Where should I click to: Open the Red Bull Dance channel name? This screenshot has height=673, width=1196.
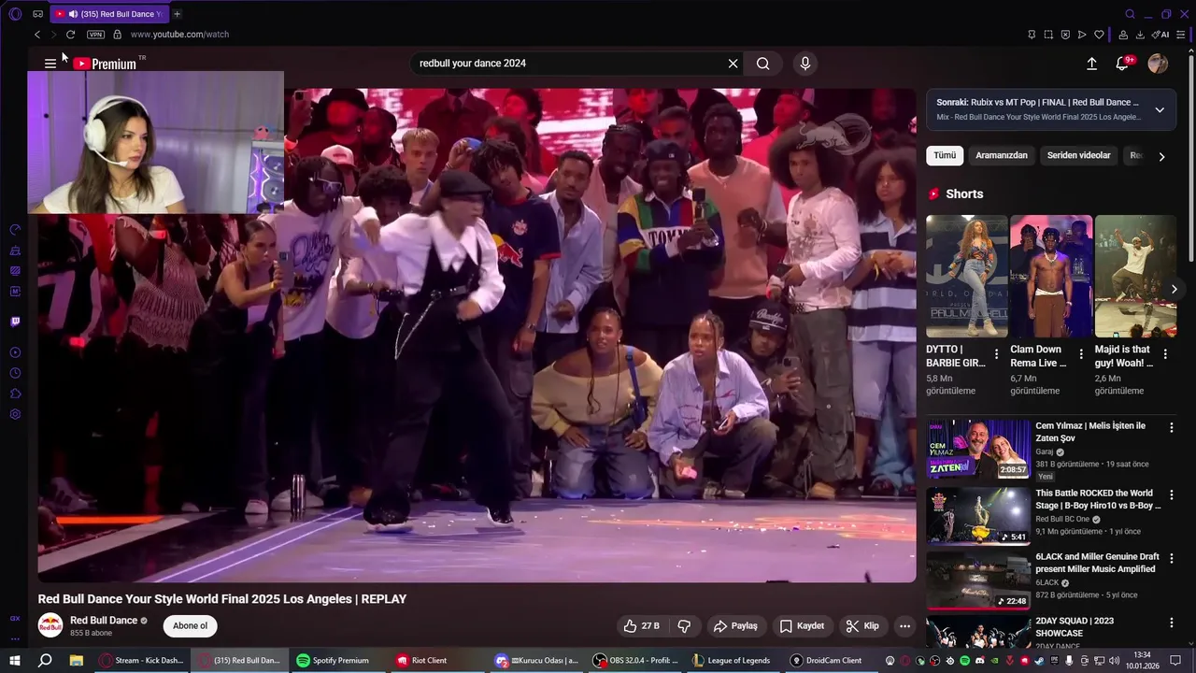click(104, 621)
